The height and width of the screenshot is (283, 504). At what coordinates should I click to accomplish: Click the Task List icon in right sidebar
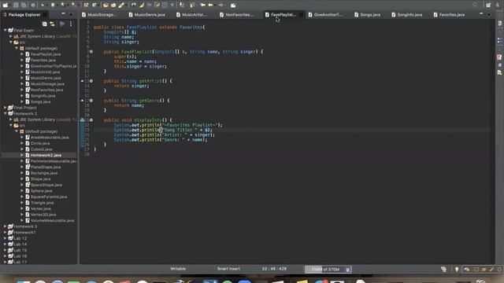point(499,24)
